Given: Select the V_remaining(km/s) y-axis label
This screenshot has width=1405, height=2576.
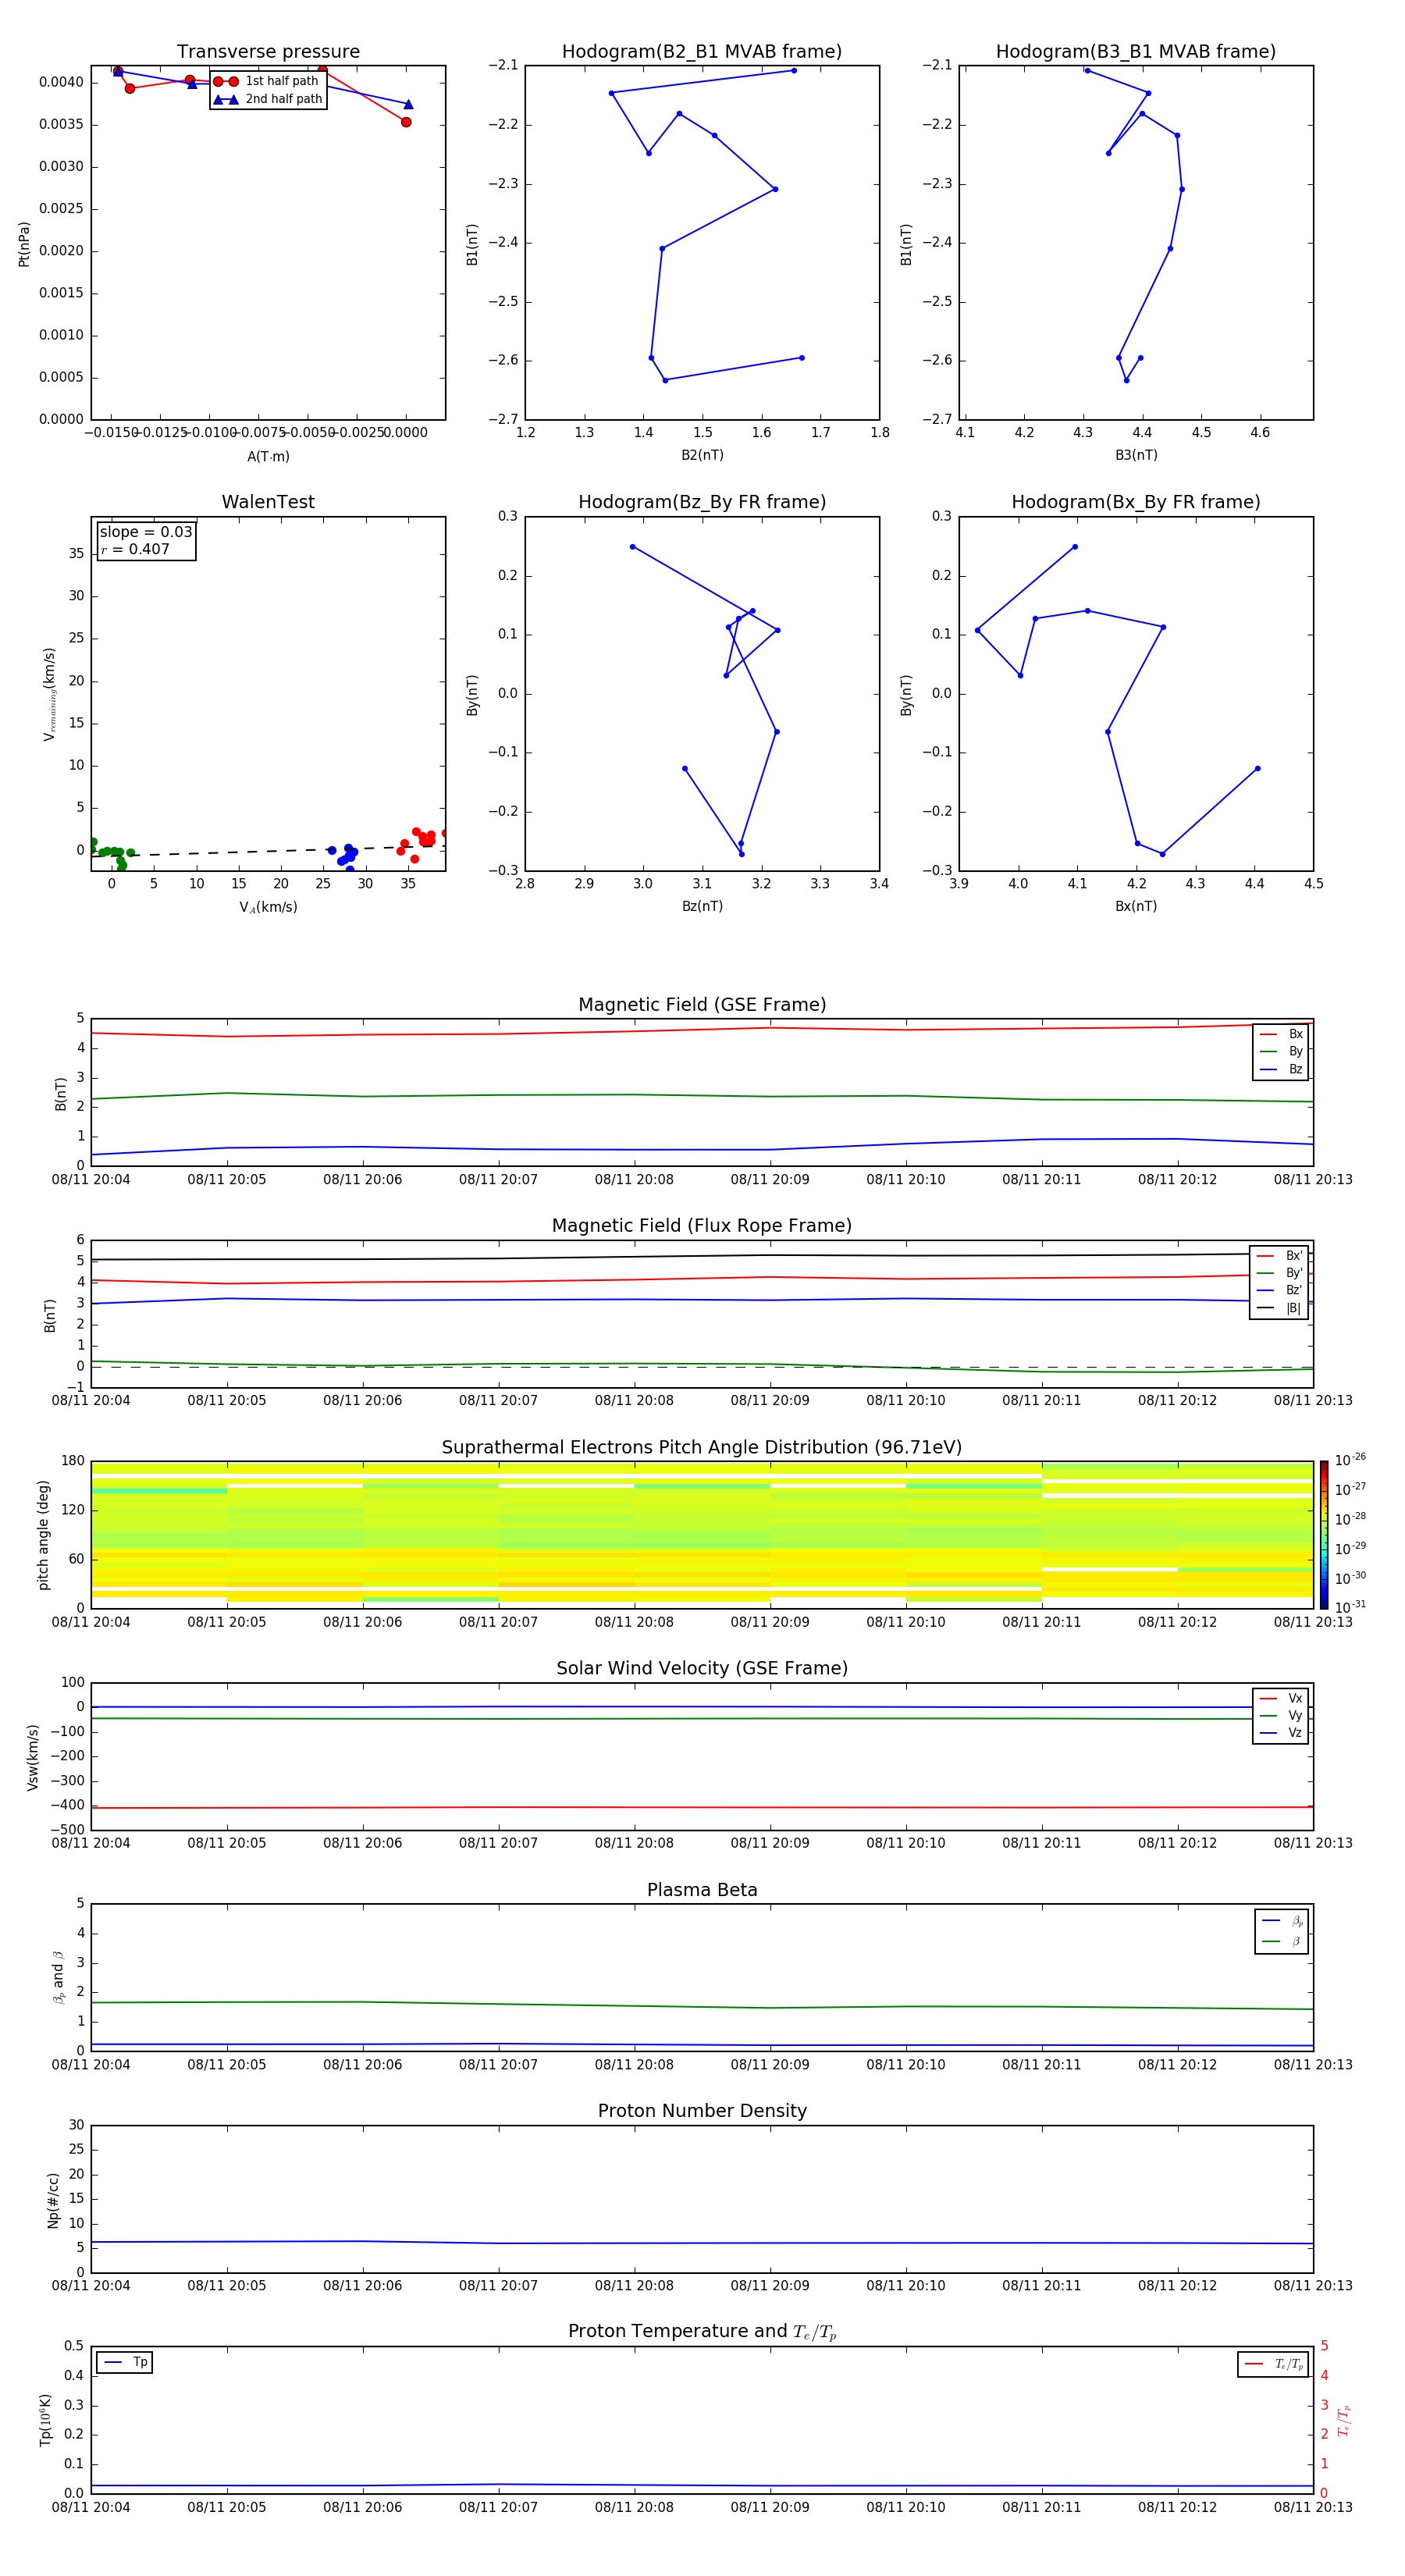Looking at the screenshot, I should [49, 694].
